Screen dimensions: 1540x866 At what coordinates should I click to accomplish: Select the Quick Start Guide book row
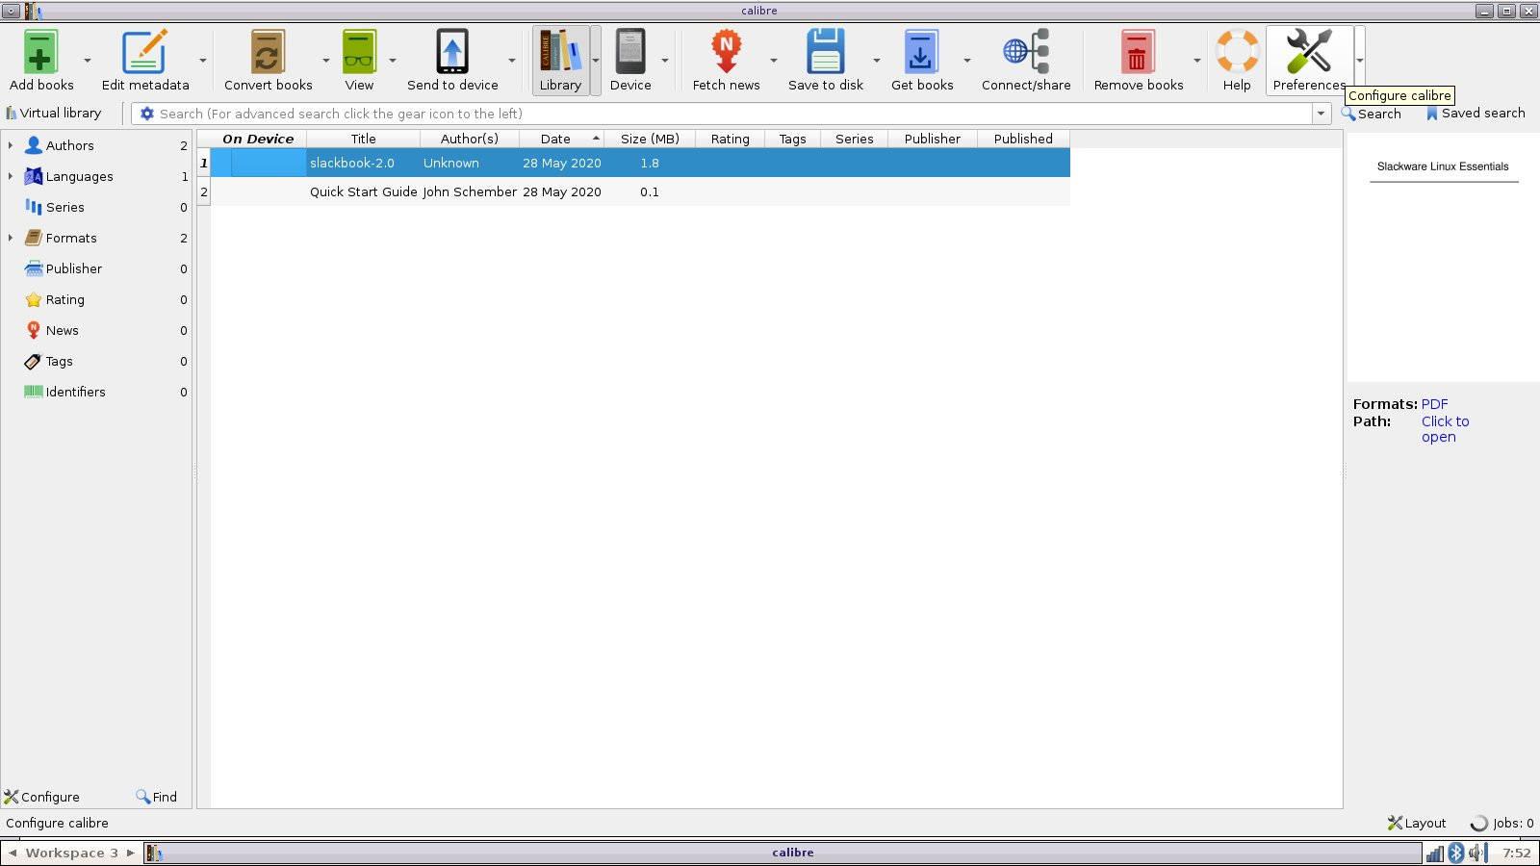point(363,191)
